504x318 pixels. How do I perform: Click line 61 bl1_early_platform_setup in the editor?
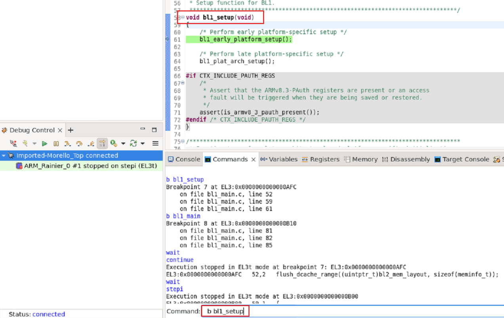245,40
